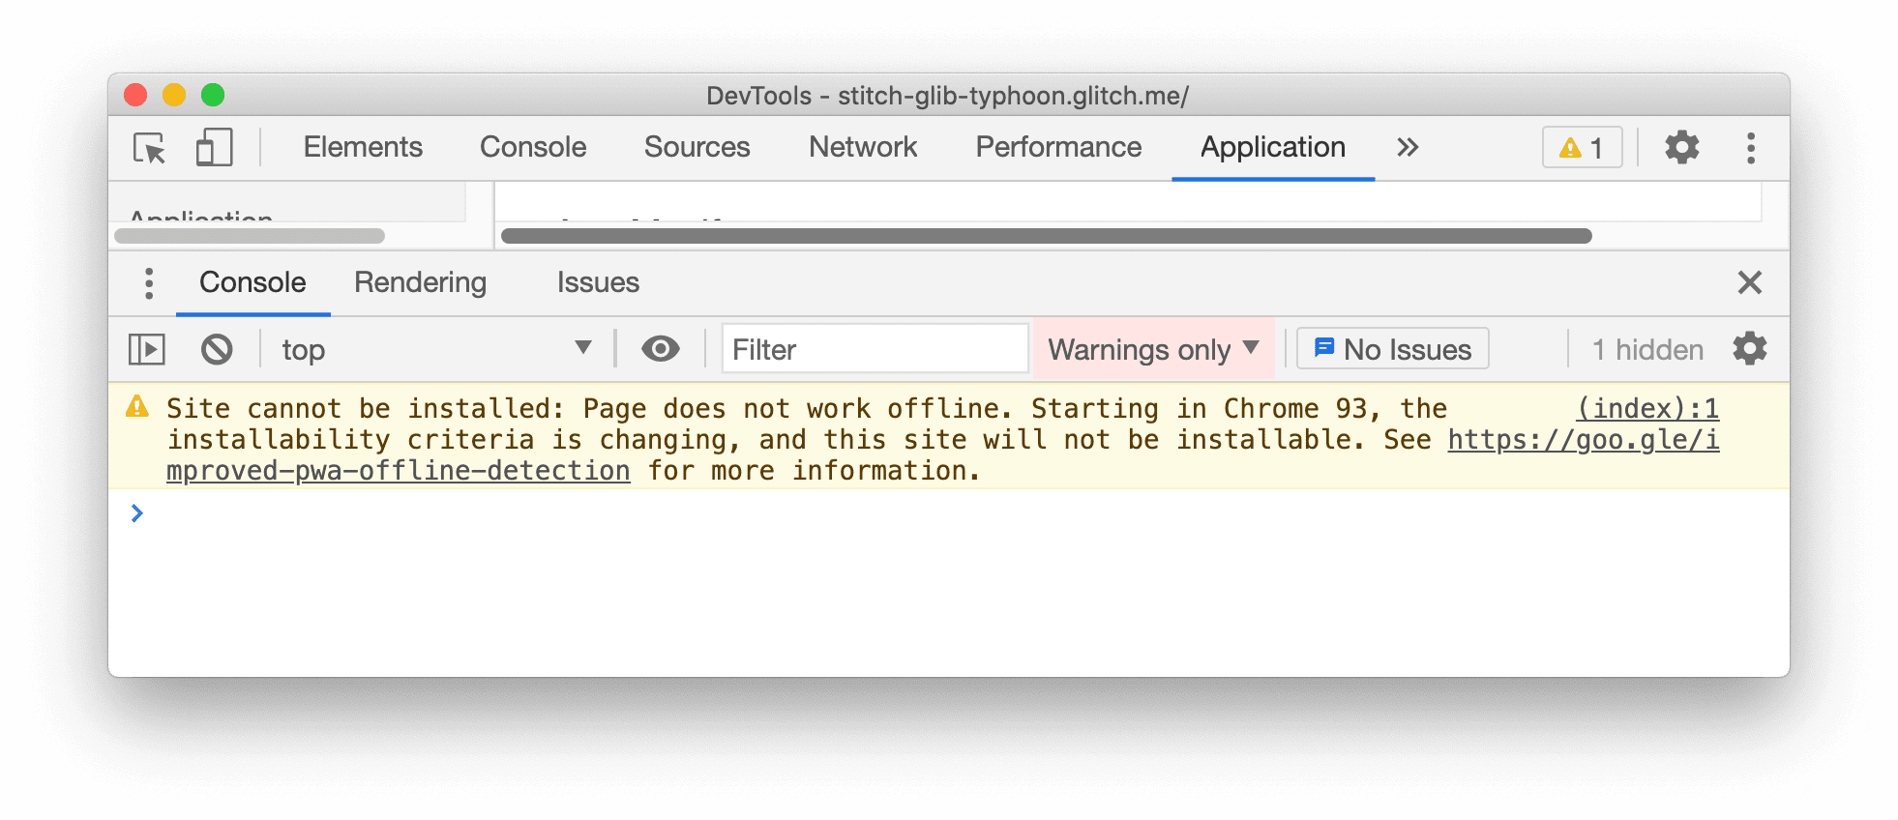The image size is (1898, 820).
Task: Switch to the Network tab
Action: pos(862,147)
